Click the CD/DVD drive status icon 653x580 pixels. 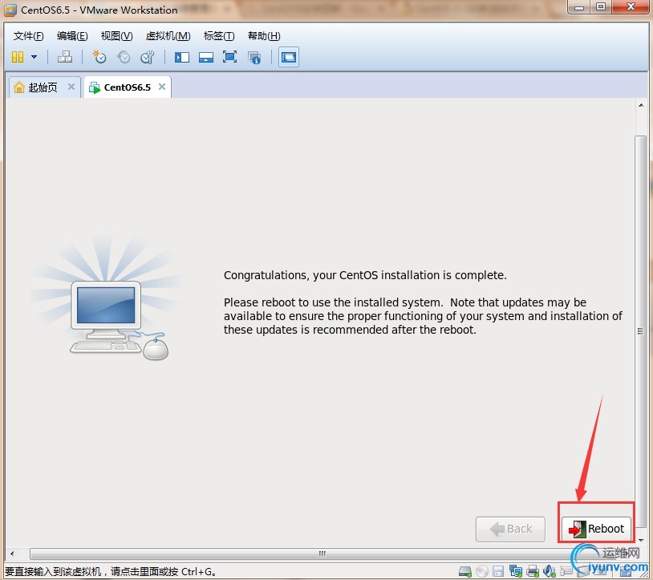[x=482, y=571]
